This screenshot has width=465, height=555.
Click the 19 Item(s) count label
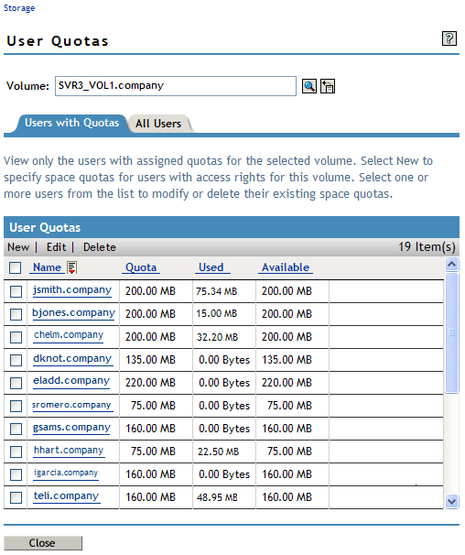[427, 247]
